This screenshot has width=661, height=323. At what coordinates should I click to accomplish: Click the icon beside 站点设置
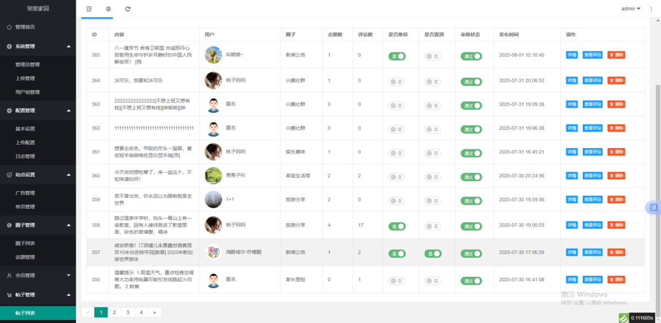[x=9, y=175]
